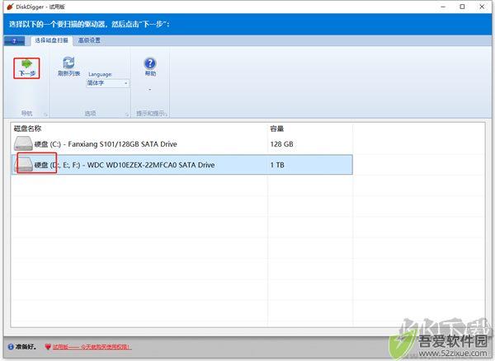495x361 pixels.
Task: Click the info icon in status bar
Action: (11, 347)
